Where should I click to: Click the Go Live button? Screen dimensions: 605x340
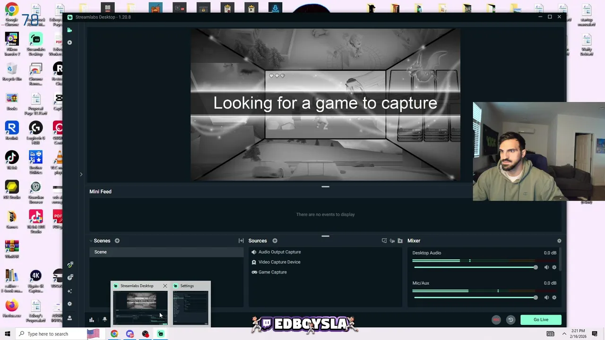point(541,320)
